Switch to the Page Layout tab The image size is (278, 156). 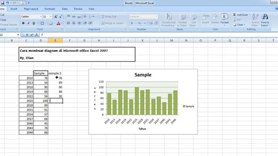coord(31,9)
